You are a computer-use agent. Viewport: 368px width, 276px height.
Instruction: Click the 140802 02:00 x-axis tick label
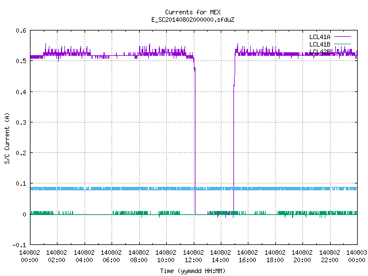(56, 256)
